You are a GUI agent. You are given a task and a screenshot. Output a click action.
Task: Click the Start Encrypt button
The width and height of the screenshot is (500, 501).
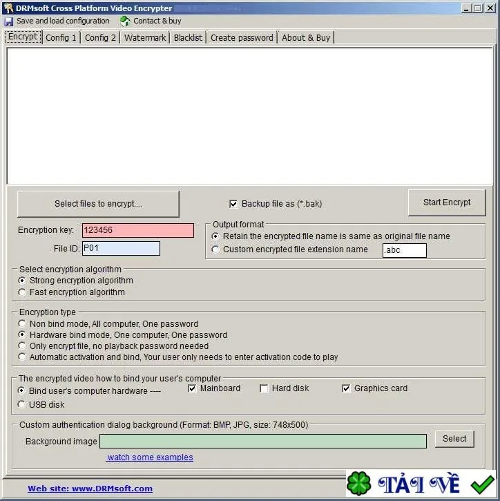(x=447, y=202)
